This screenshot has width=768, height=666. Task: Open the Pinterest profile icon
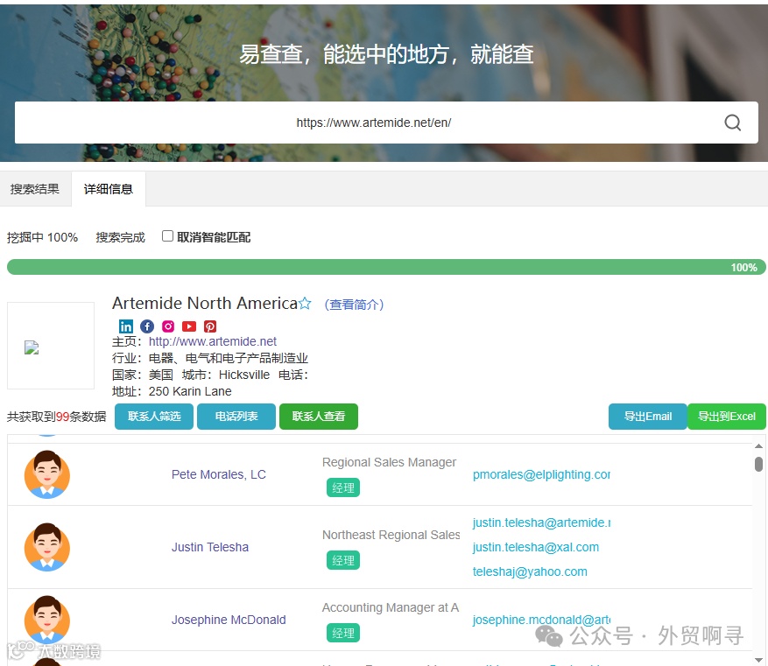(210, 326)
